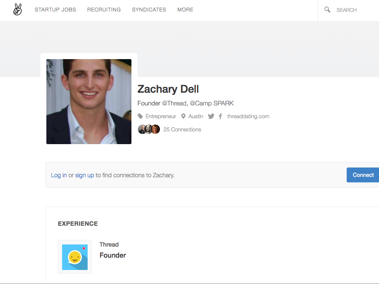Viewport: 379px width, 284px height.
Task: Click inside the Search input field
Action: point(353,10)
